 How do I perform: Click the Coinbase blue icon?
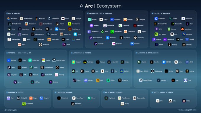[x=156, y=19]
